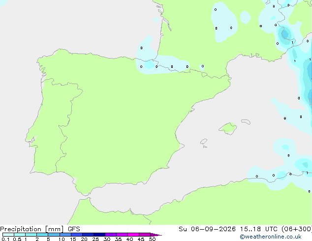Click the legend label '50'
This screenshot has height=241, width=312.
click(152, 239)
